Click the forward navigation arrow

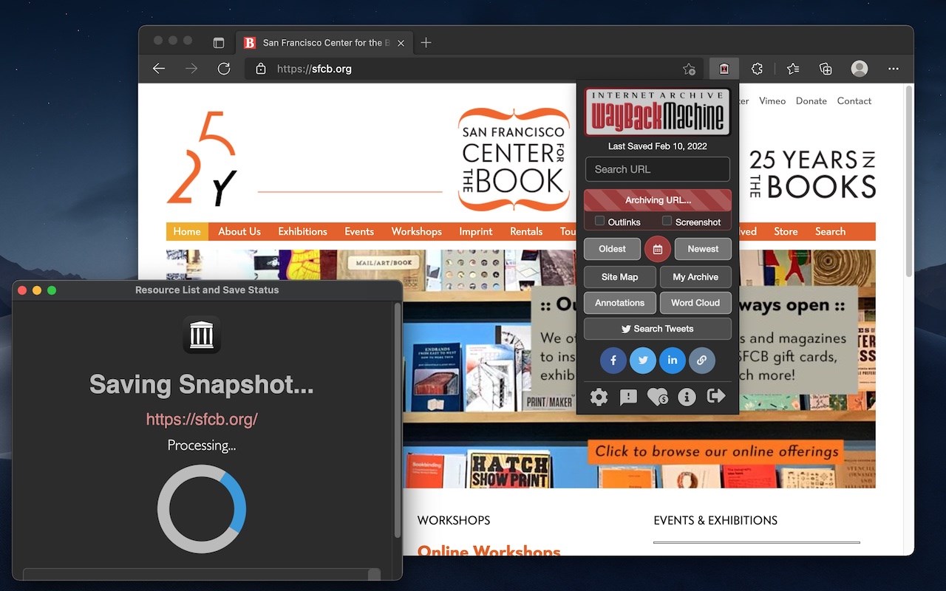click(x=191, y=69)
